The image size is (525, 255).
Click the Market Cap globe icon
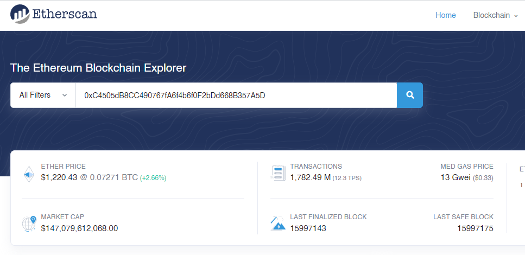coord(29,224)
